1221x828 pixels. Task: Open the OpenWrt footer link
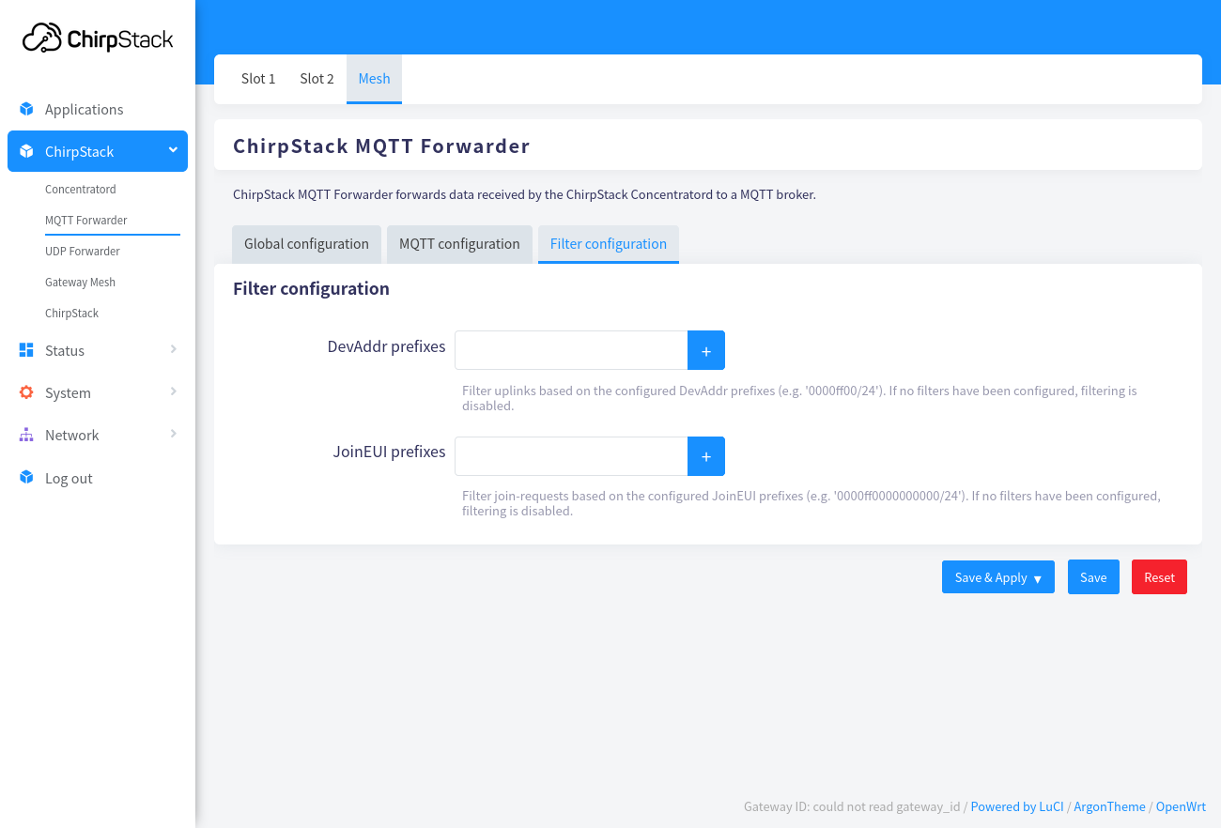pos(1181,806)
